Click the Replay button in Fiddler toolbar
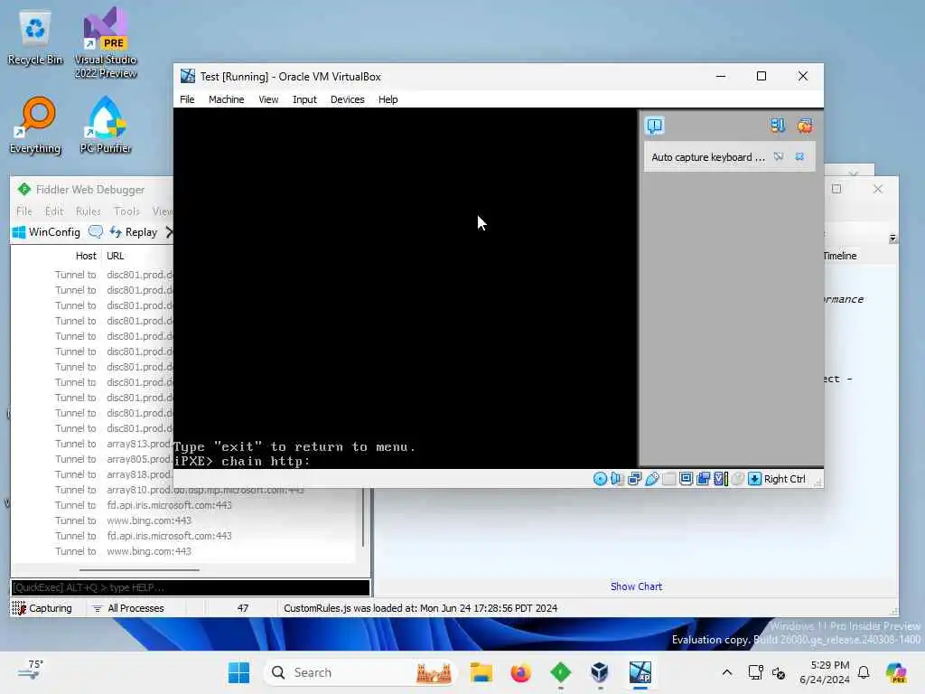Image resolution: width=925 pixels, height=694 pixels. 134,232
